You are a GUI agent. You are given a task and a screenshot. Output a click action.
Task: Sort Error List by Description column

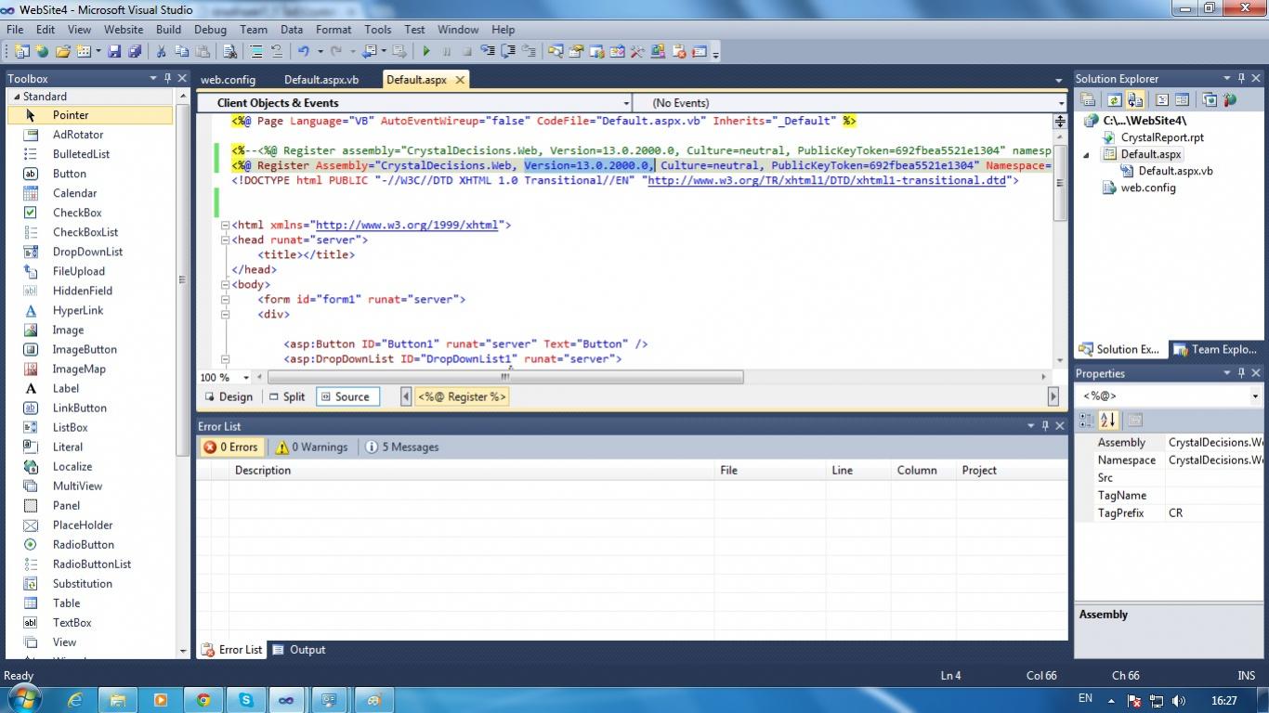(472, 470)
